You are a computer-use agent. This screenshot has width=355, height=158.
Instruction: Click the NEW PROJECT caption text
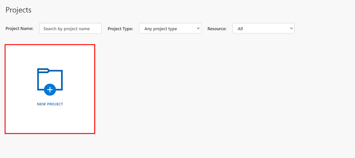pos(50,104)
